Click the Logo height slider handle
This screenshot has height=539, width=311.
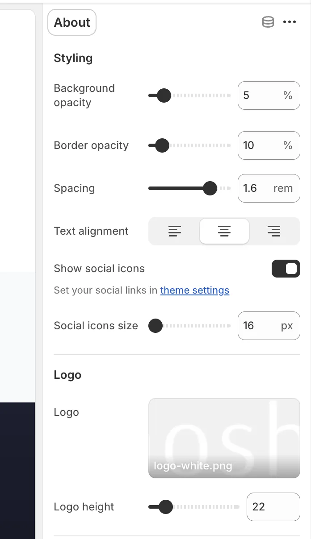[x=166, y=507]
